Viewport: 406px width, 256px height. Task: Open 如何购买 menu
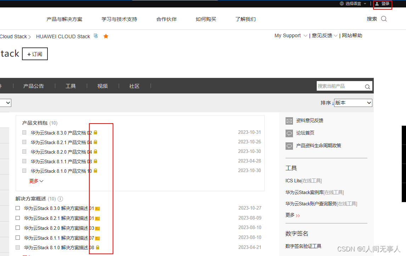click(206, 19)
